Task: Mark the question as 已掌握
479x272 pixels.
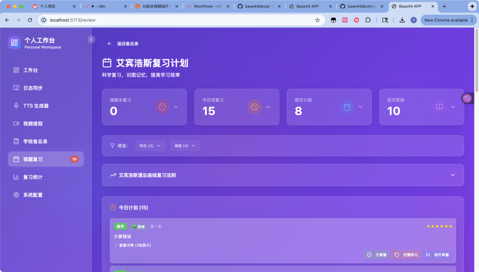Action: coord(377,255)
